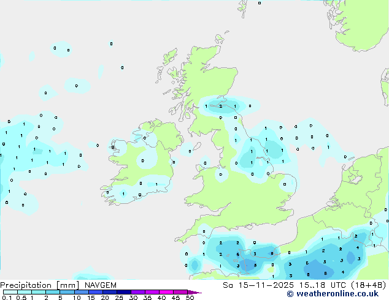Click the '0.5' legend scale label

pyautogui.click(x=21, y=298)
